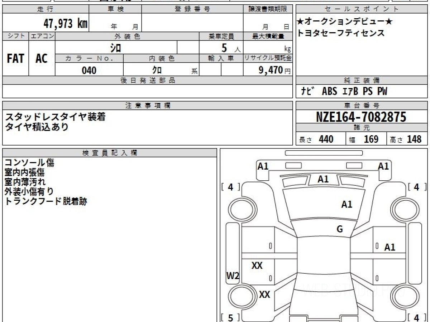430x322 pixels.
Task: Click the 車検 header cell
Action: coord(115,9)
